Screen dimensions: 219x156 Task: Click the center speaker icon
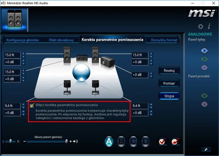point(82,58)
